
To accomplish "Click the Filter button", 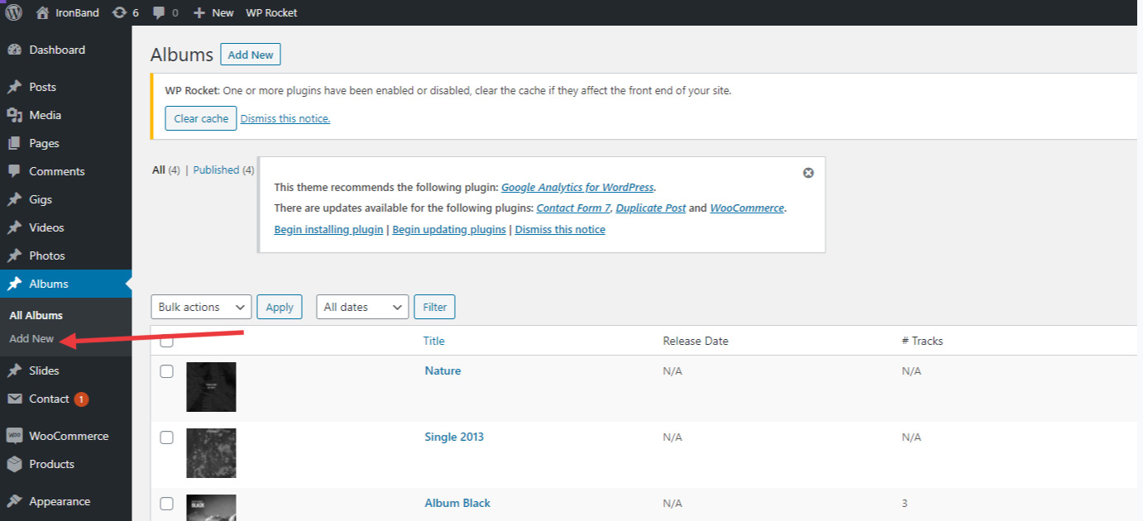I will (435, 307).
